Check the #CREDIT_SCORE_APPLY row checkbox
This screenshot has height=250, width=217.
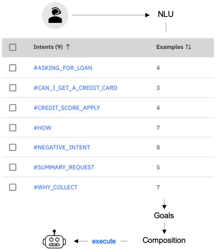pyautogui.click(x=12, y=108)
